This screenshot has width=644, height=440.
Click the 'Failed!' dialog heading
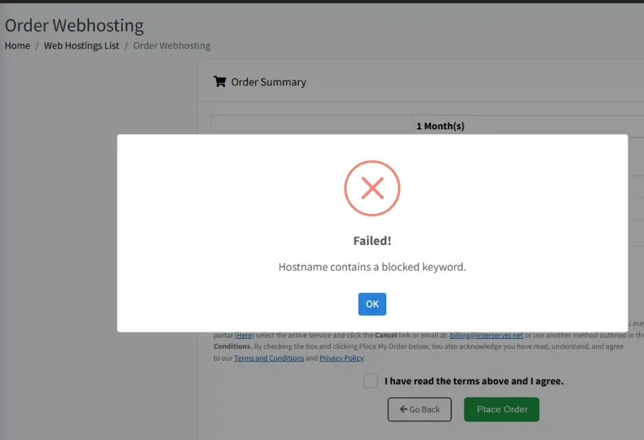(x=372, y=241)
